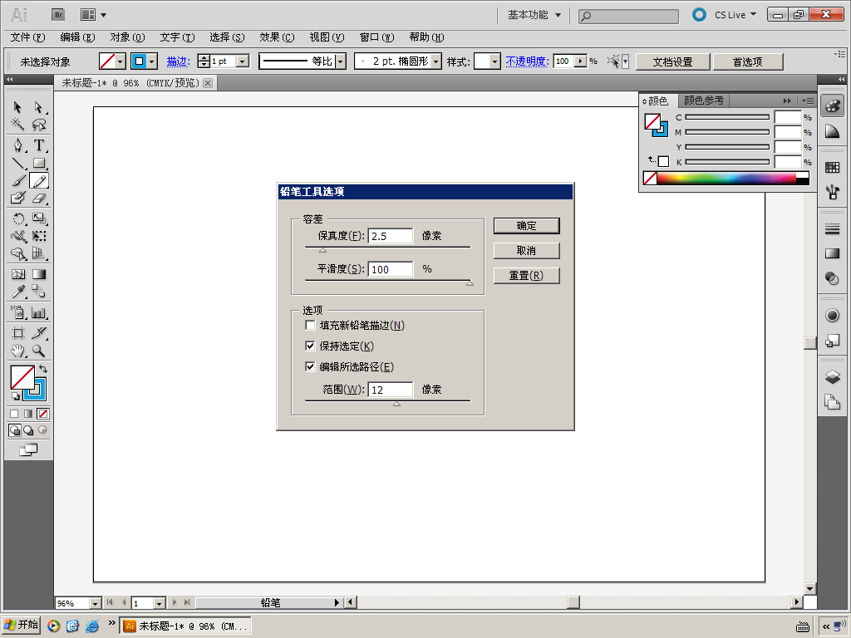The image size is (851, 638).
Task: Select the 未标题-1 document tab
Action: [130, 83]
